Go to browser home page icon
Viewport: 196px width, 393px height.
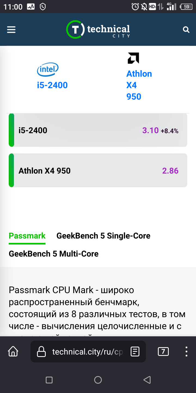pyautogui.click(x=13, y=351)
